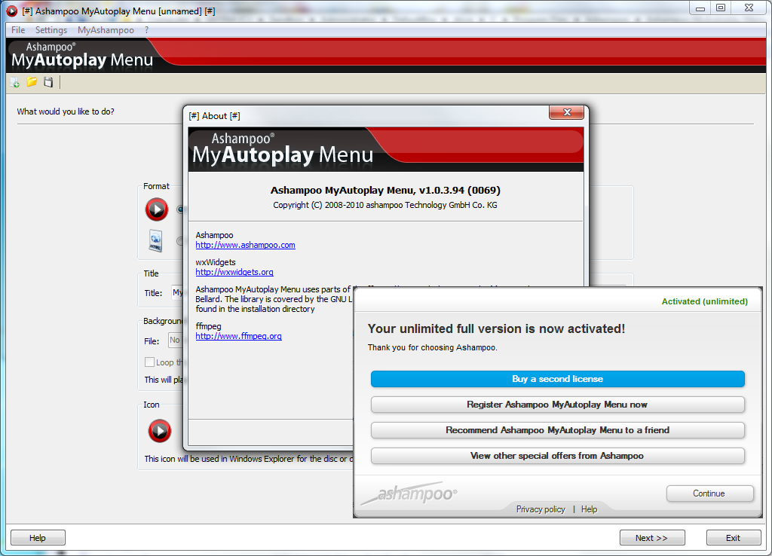The image size is (772, 556).
Task: Open the wxwidgets.org link
Action: point(234,272)
